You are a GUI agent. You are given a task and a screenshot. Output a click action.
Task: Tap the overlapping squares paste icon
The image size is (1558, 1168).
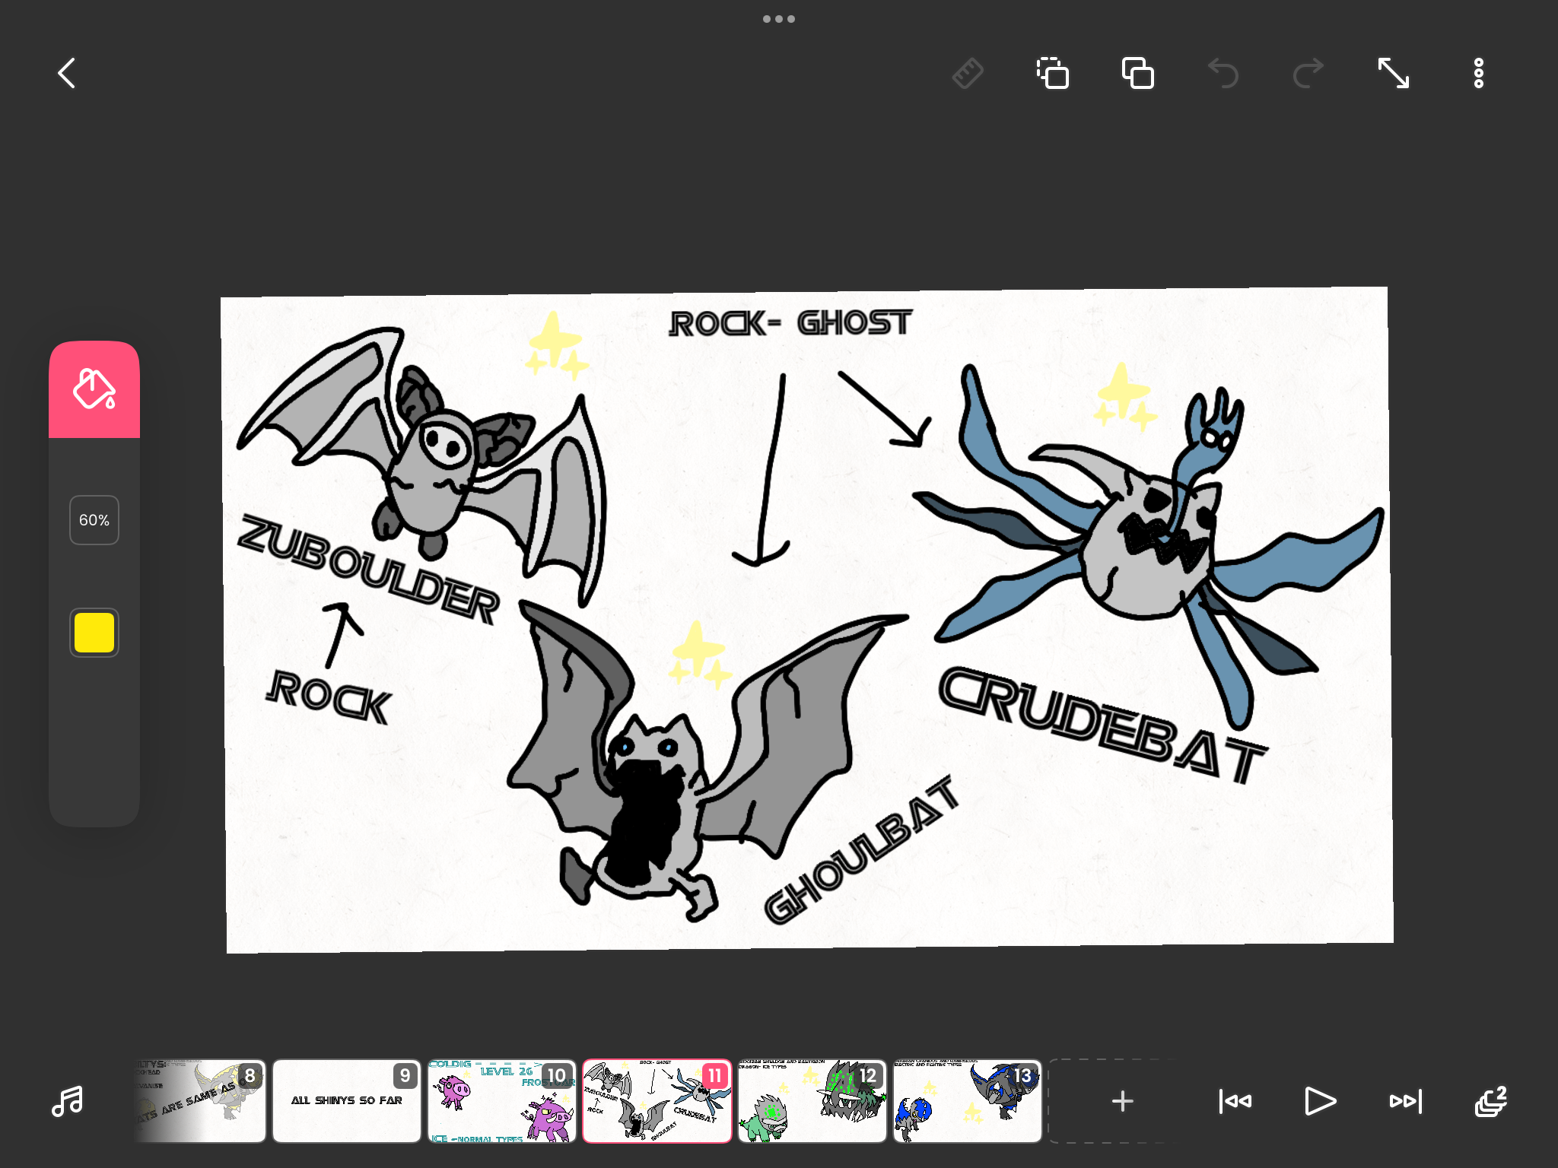[1138, 74]
